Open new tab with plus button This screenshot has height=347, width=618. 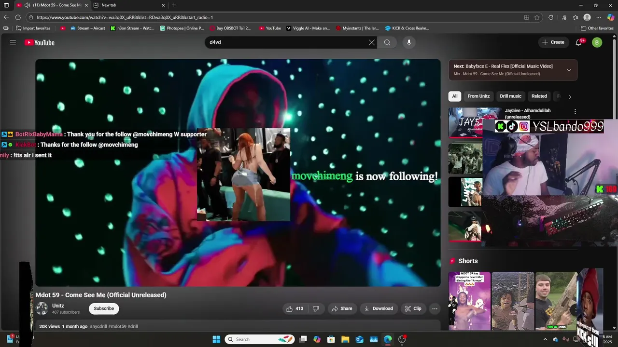[174, 5]
